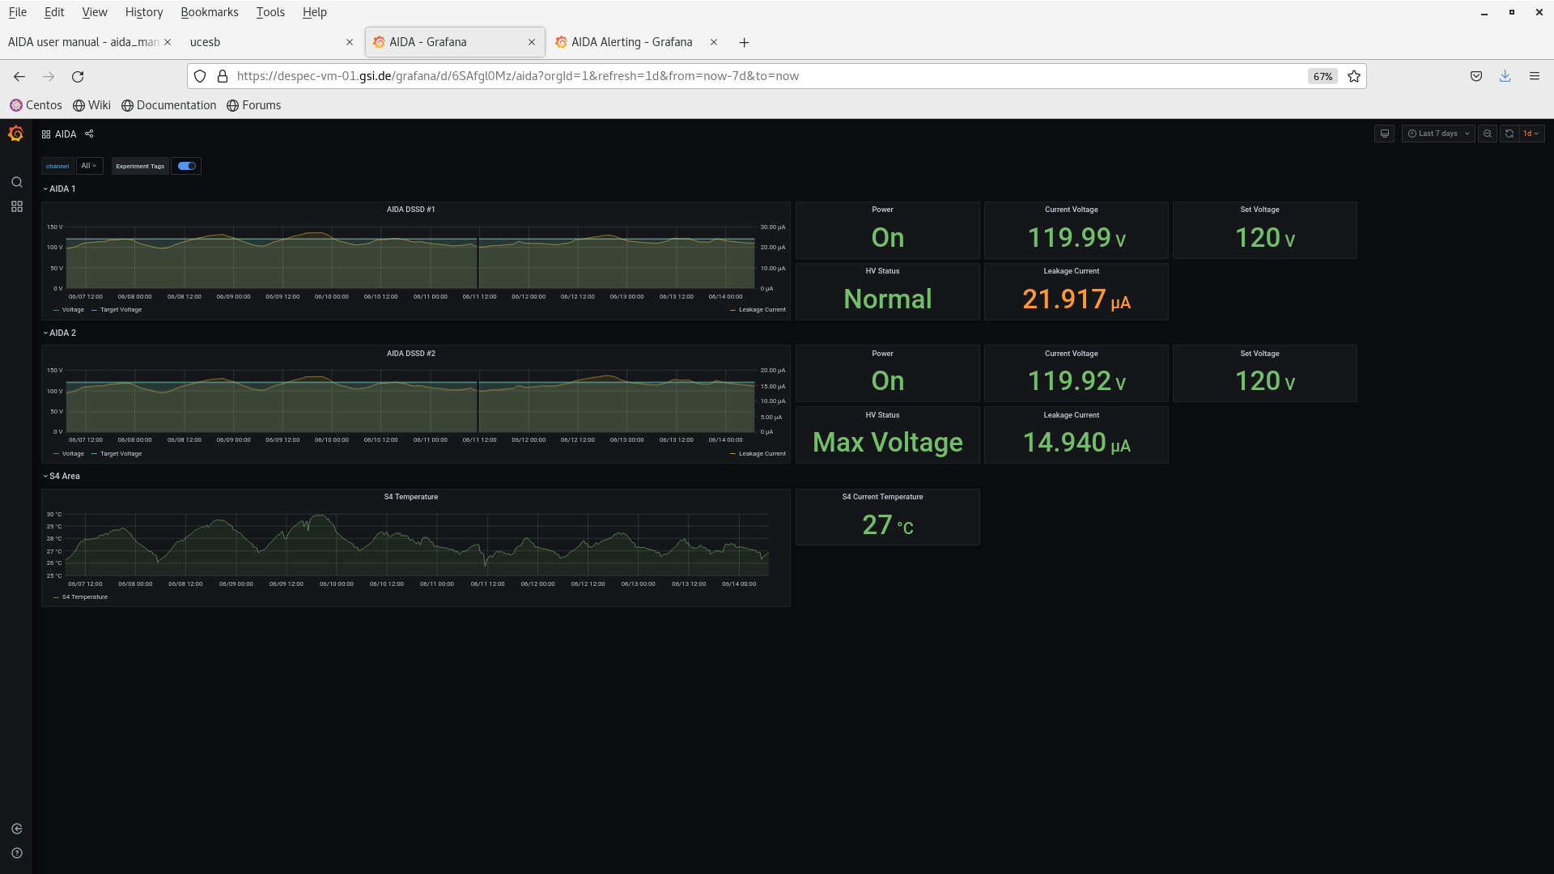Screen dimensions: 1554x874
Task: Click the refresh dashboard icon
Action: click(1509, 134)
